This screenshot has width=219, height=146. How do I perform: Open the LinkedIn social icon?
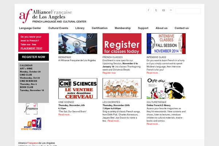[171, 10]
